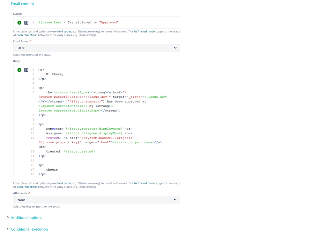
Task: Open the Attachments None dropdown
Action: coord(97,200)
